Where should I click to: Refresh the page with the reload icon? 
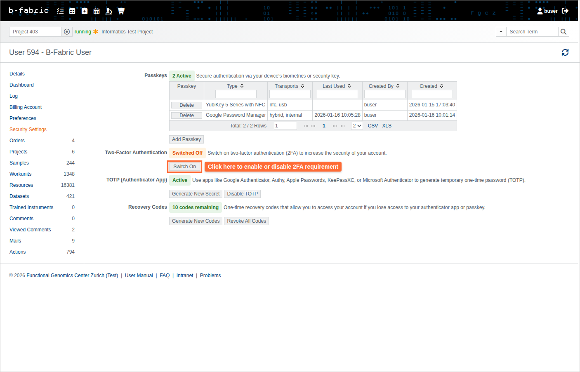[x=565, y=52]
